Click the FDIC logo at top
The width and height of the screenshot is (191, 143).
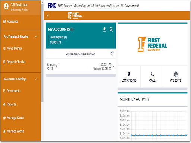(52, 6)
